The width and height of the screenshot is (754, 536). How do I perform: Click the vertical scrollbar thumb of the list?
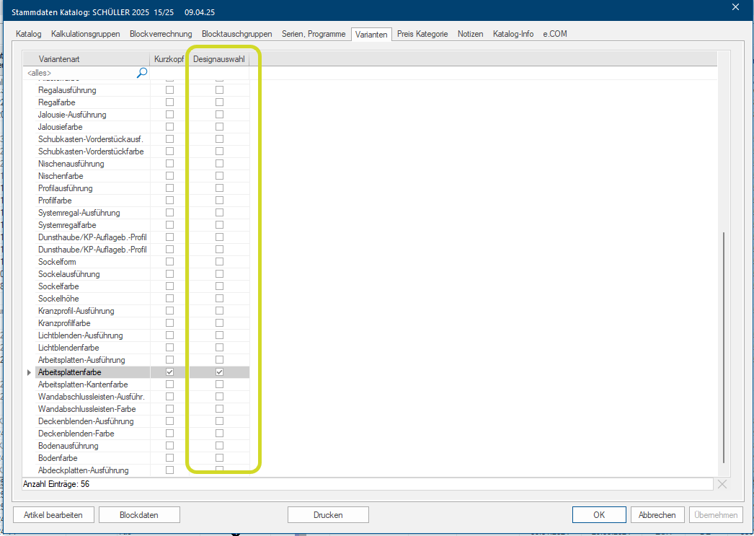tap(724, 346)
